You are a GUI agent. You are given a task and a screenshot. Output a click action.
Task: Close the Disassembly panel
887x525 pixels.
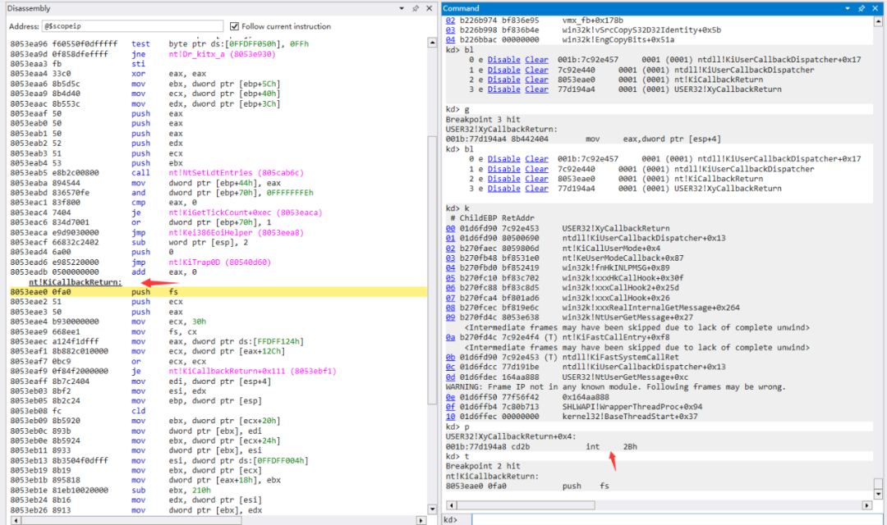(429, 8)
